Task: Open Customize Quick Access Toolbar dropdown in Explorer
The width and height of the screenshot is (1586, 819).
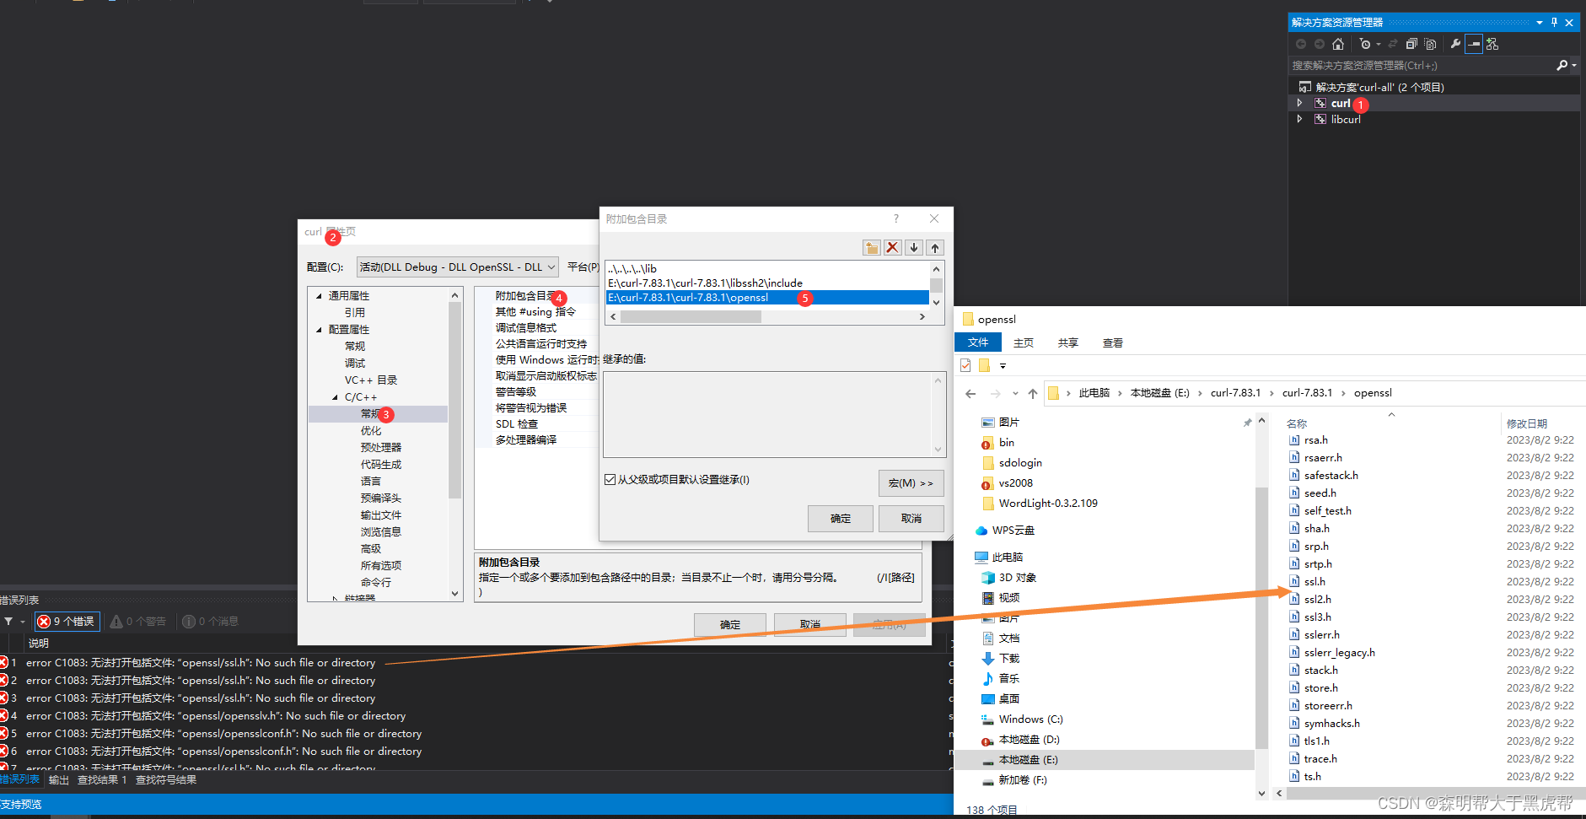Action: coord(1003,366)
